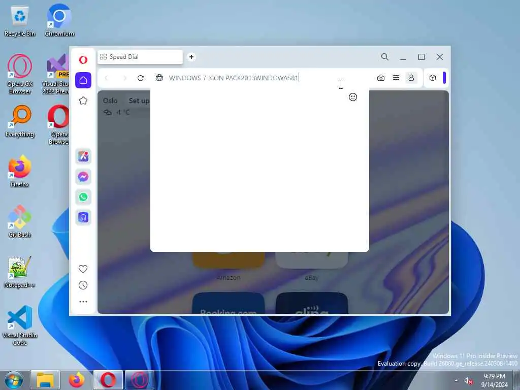Open the Amazon speed dial tile
The width and height of the screenshot is (520, 390).
pyautogui.click(x=229, y=261)
